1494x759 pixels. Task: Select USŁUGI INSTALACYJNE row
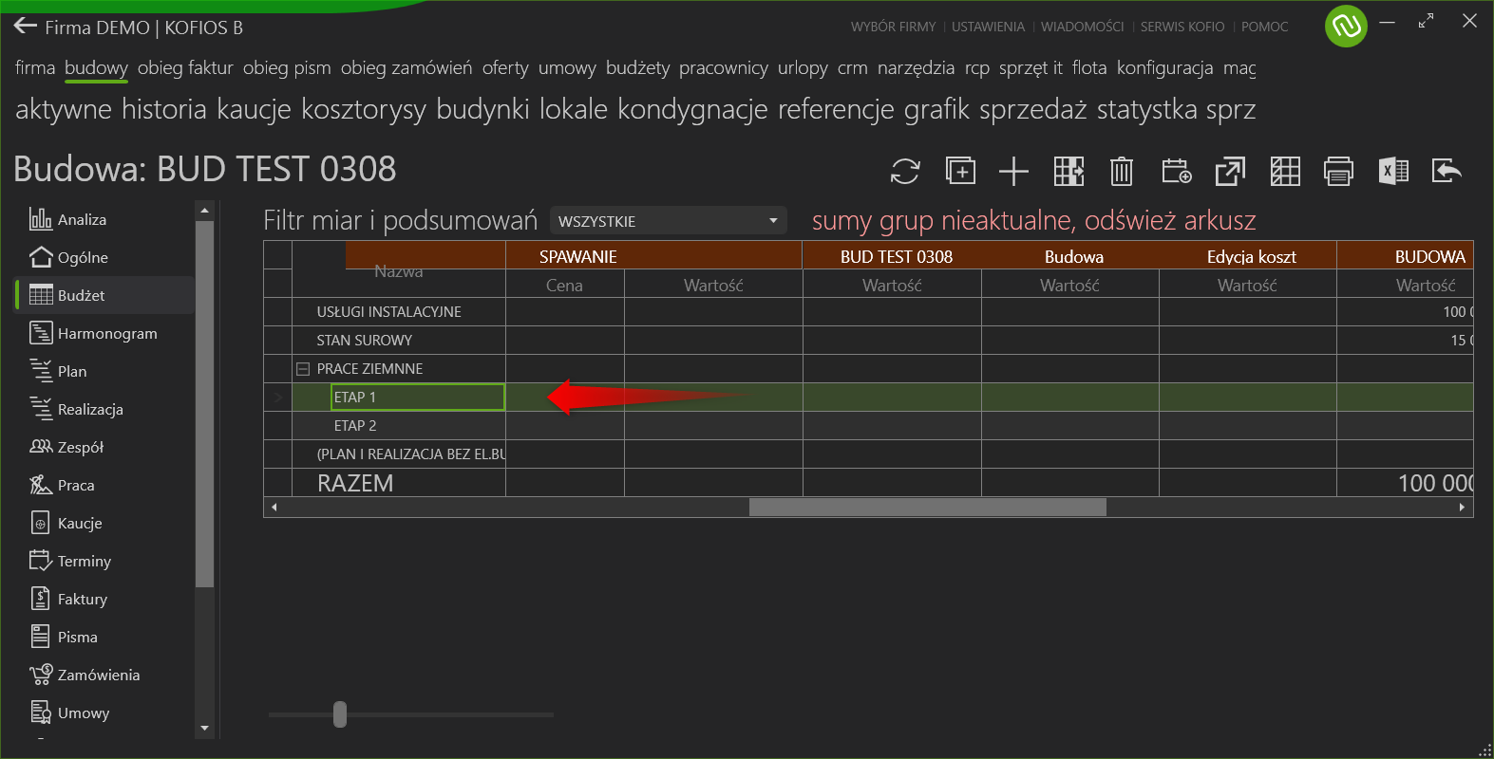click(x=868, y=312)
